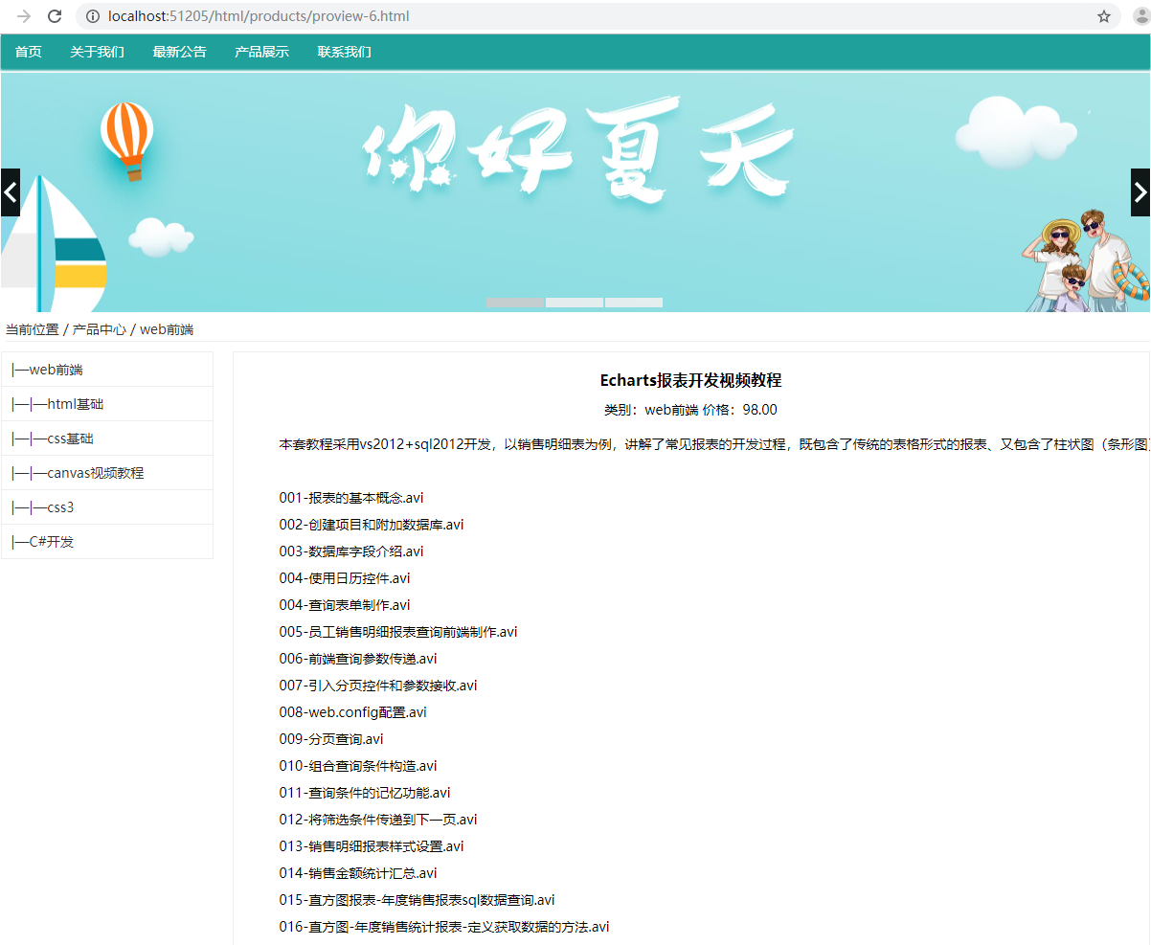The height and width of the screenshot is (945, 1151).
Task: Click the 004-使用日历控件.avi line
Action: [x=345, y=578]
